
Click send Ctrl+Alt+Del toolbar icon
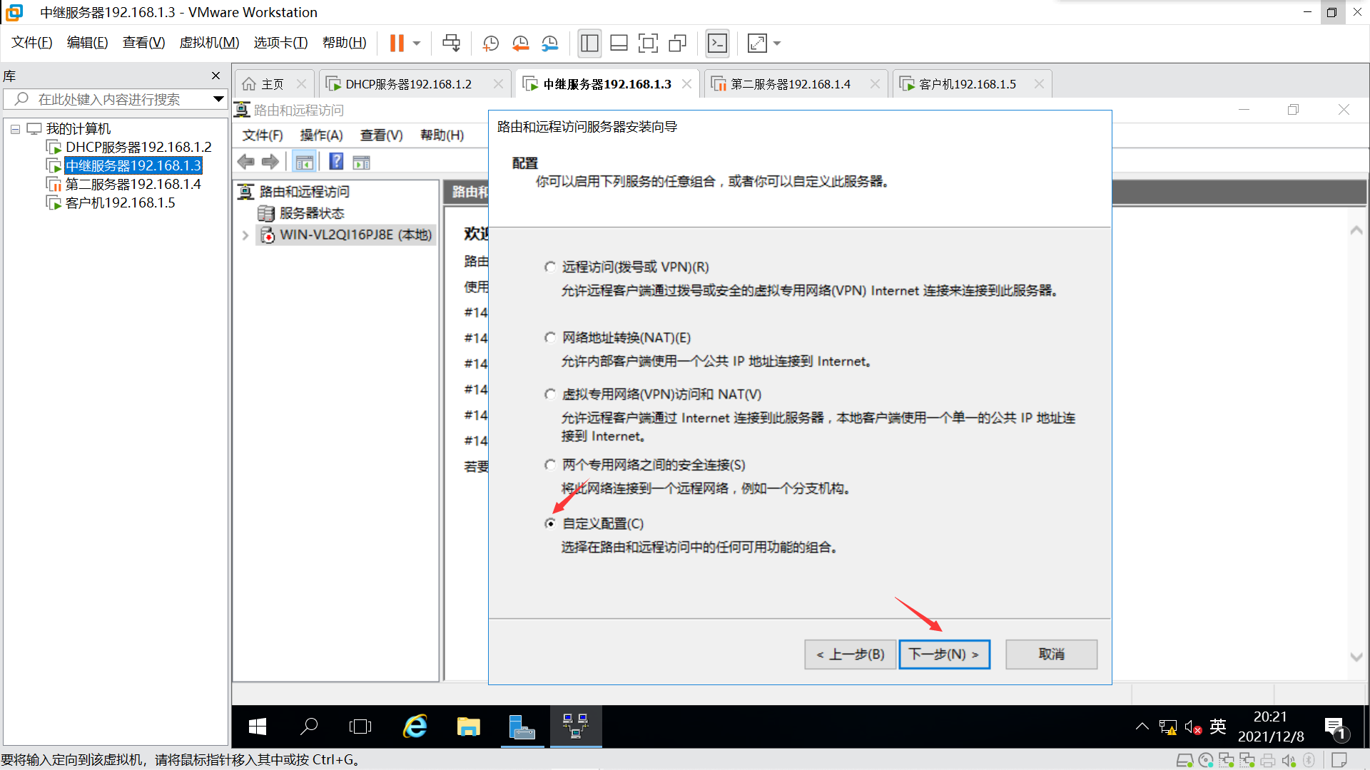(x=451, y=43)
